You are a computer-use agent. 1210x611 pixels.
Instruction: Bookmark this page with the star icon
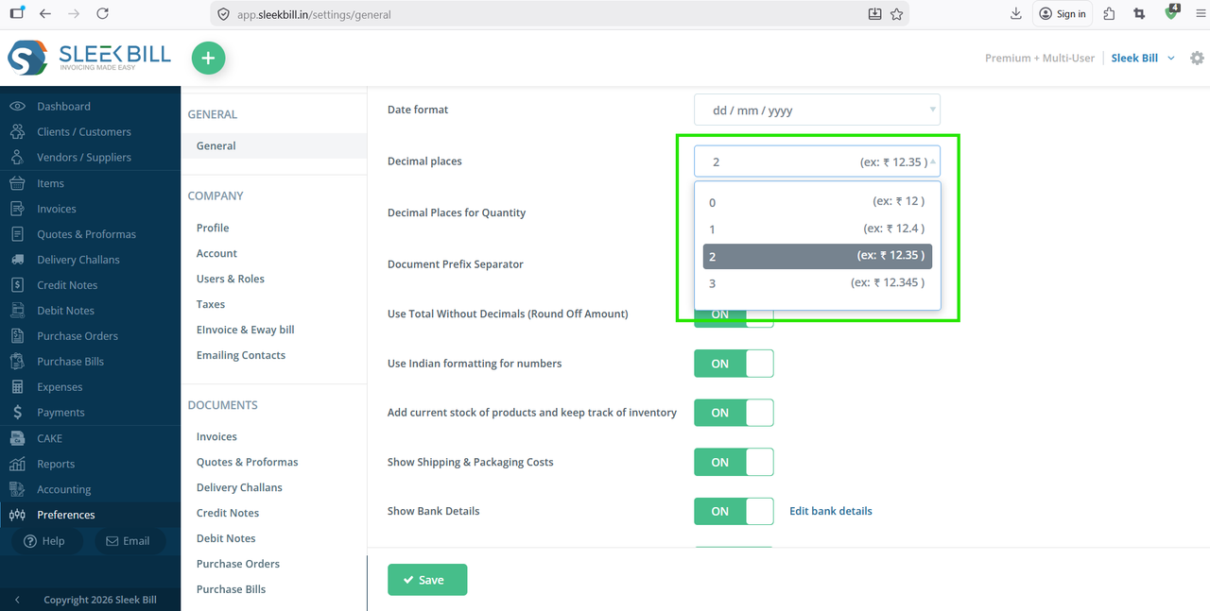[896, 14]
